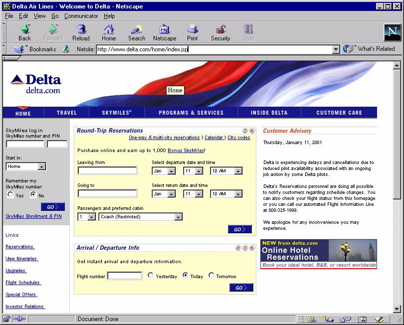Select the Tomorrow flight radio button

pyautogui.click(x=211, y=275)
